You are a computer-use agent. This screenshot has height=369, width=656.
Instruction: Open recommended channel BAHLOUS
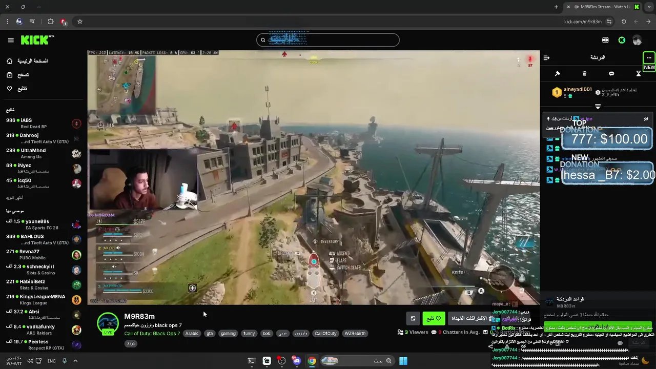[44, 239]
